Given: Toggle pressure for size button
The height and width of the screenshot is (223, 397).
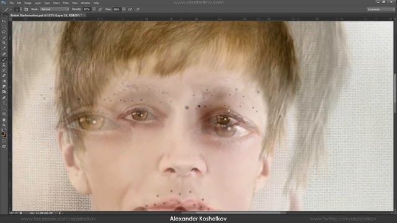Looking at the screenshot, I should pos(138,9).
